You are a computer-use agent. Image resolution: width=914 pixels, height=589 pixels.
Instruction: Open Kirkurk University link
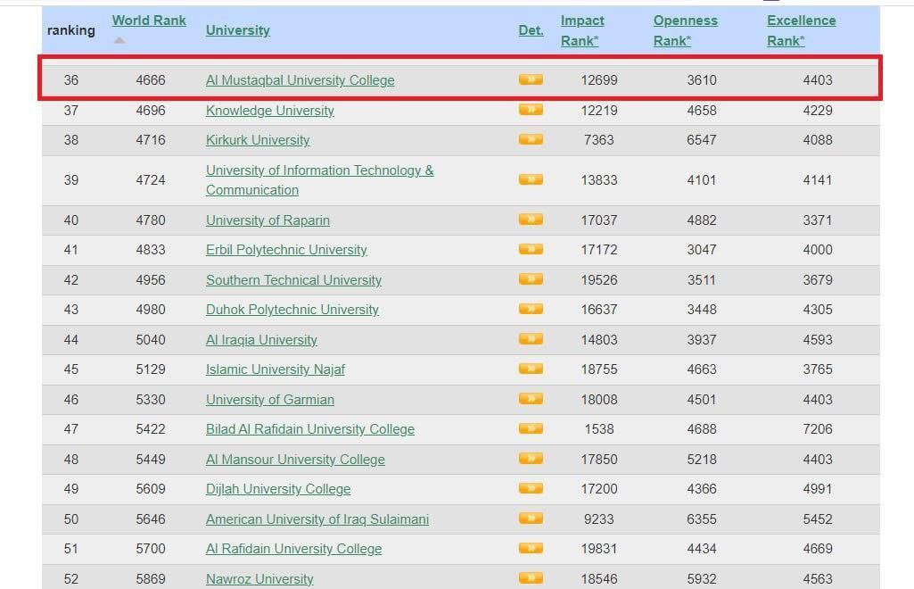[x=258, y=140]
